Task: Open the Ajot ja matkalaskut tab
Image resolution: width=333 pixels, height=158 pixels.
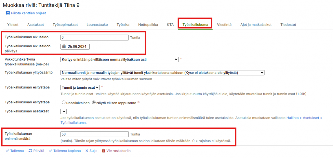Action: tap(256, 25)
